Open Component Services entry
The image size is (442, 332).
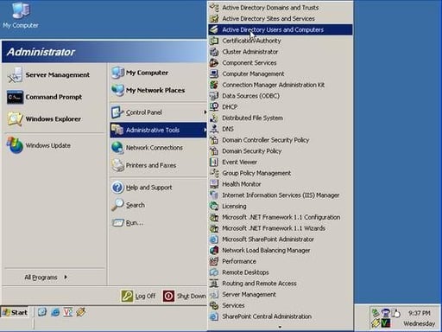[280, 63]
